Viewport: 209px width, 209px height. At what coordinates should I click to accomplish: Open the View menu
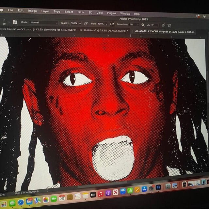(100, 13)
